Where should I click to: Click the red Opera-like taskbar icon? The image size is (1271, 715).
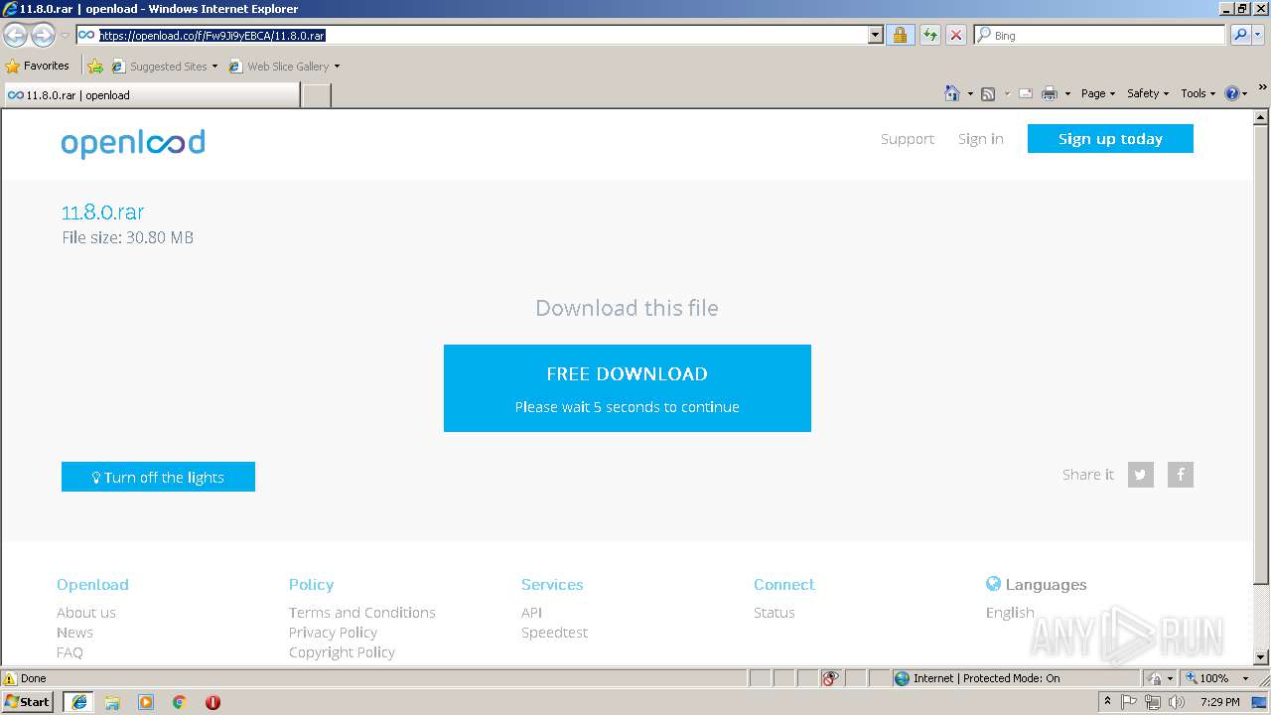click(212, 702)
